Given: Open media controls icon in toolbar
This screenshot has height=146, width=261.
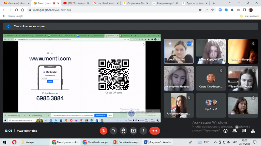Looking at the screenshot, I should click(x=238, y=10).
